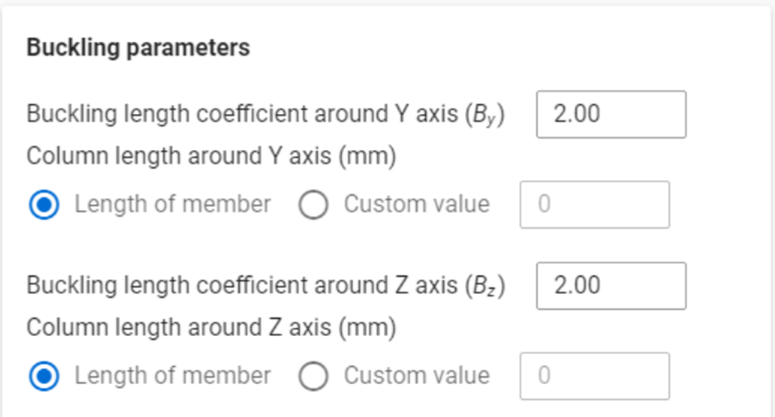Click the Custom value text under Y axis
Viewport: 775px width, 417px height.
417,204
